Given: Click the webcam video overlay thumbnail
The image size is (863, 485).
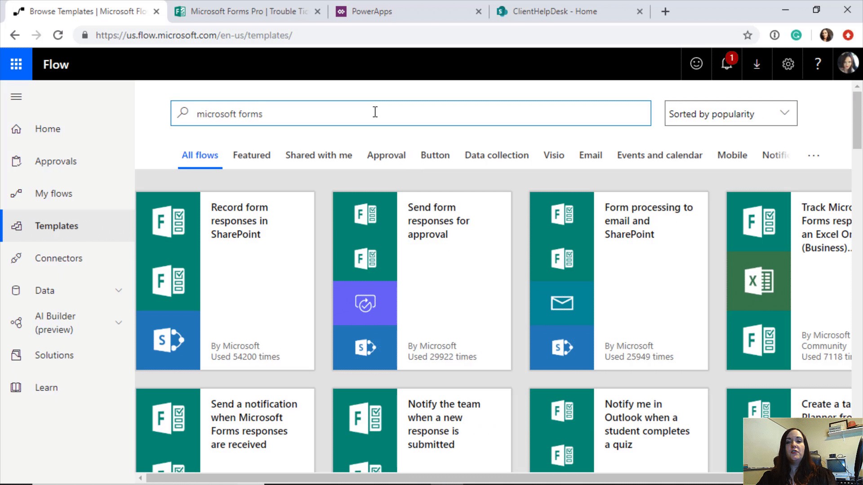Looking at the screenshot, I should [803, 451].
